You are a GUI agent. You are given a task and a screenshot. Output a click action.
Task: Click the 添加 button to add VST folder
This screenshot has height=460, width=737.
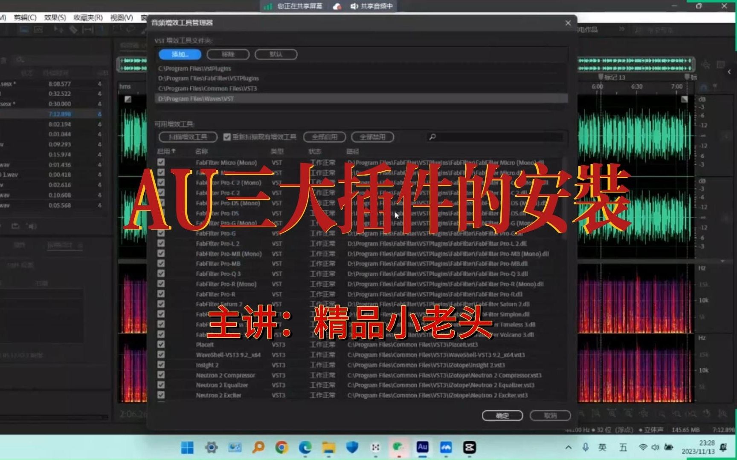(x=180, y=55)
